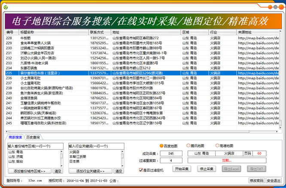Click the green app icon in title bar
This screenshot has height=188, width=286.
tap(4, 7)
